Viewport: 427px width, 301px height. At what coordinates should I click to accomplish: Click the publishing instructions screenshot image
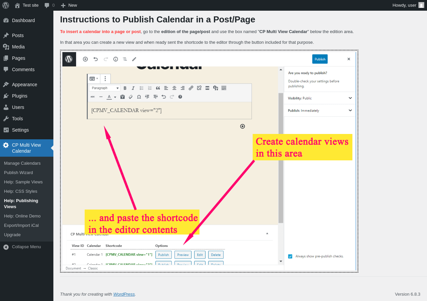(209, 161)
